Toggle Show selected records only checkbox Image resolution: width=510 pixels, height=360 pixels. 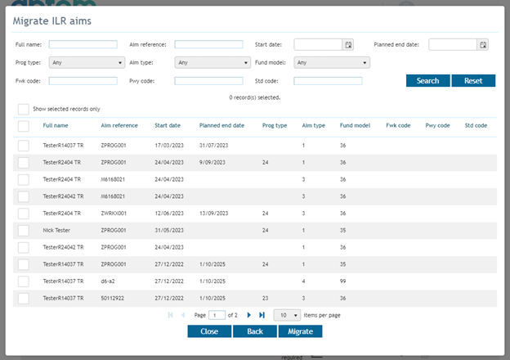point(24,109)
